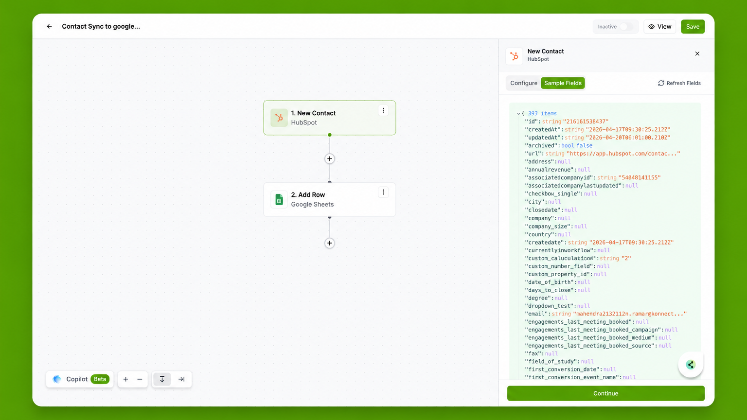Select vertical layout icon
The image size is (747, 420).
click(x=162, y=379)
